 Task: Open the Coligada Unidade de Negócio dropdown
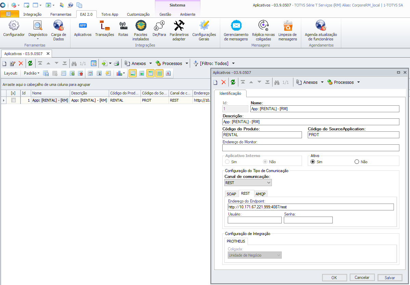click(x=254, y=255)
